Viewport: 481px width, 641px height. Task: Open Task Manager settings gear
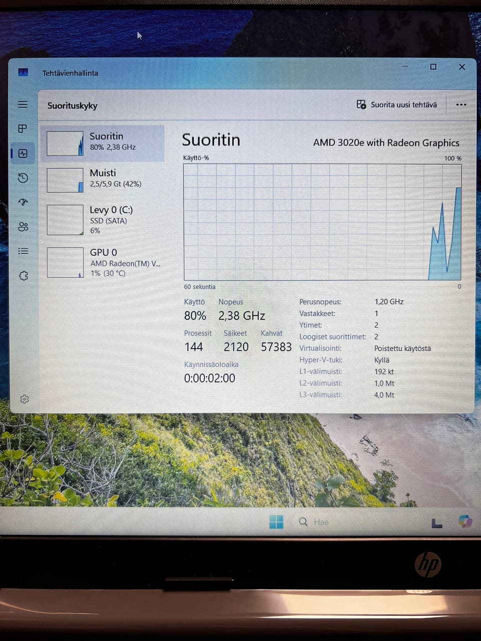click(x=24, y=399)
